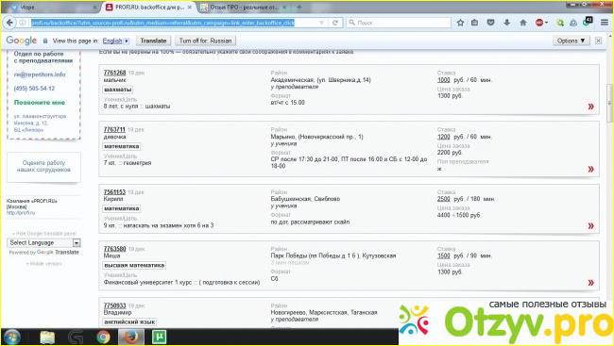Switch to the Отзыв ПРО browser tab

coord(244,7)
